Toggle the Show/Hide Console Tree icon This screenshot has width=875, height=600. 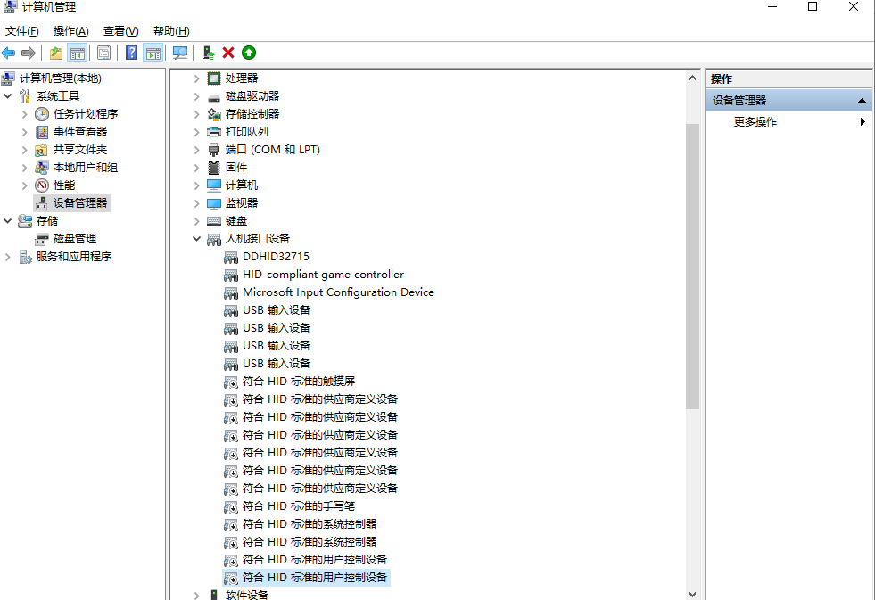pos(77,53)
